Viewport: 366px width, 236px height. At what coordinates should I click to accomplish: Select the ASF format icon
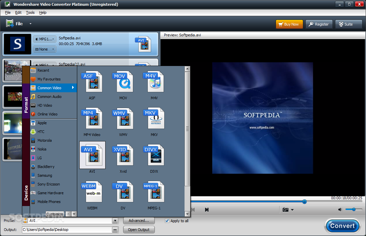pos(92,82)
